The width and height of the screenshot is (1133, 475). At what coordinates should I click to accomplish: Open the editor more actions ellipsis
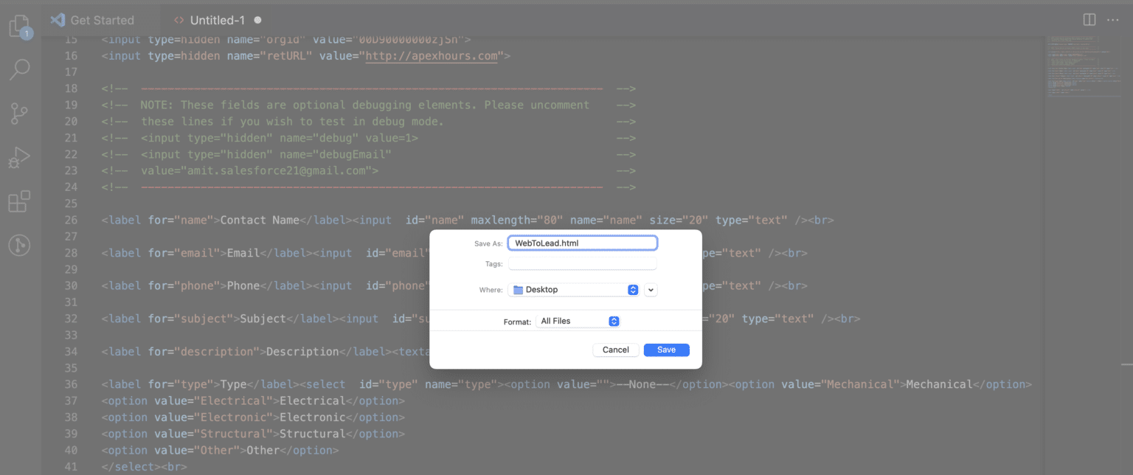point(1113,20)
